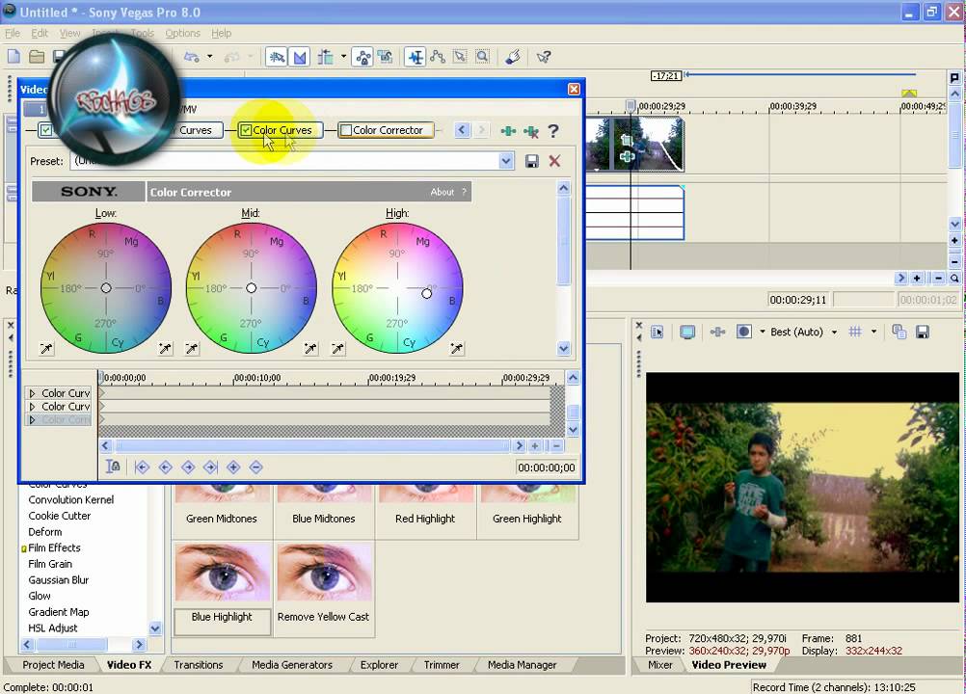Toggle Split Screen View in preview toolbar
Screen dimensions: 966x694
[x=743, y=333]
